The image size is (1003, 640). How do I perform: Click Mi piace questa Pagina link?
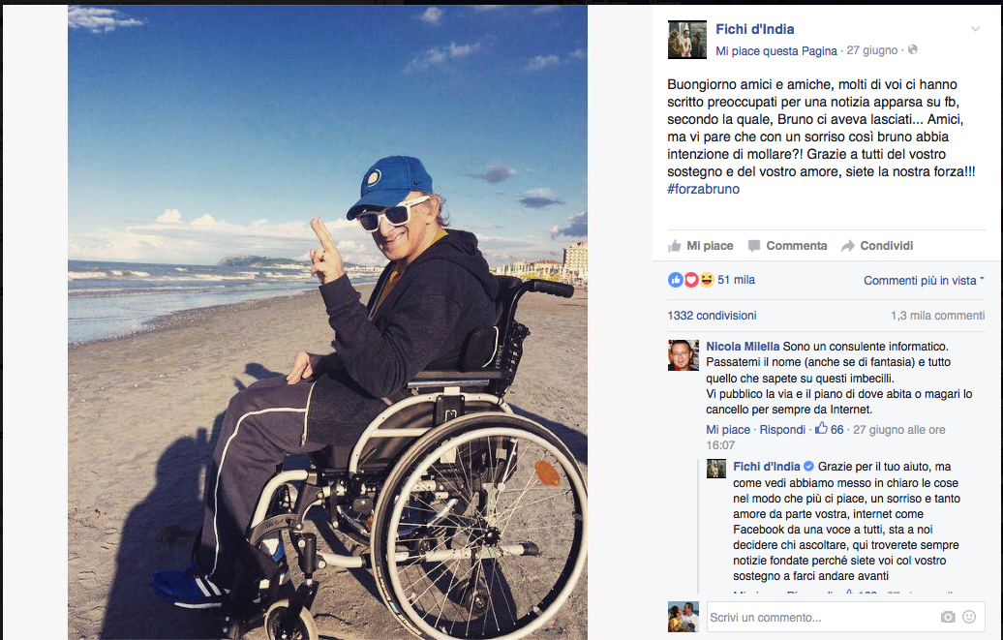(x=775, y=50)
